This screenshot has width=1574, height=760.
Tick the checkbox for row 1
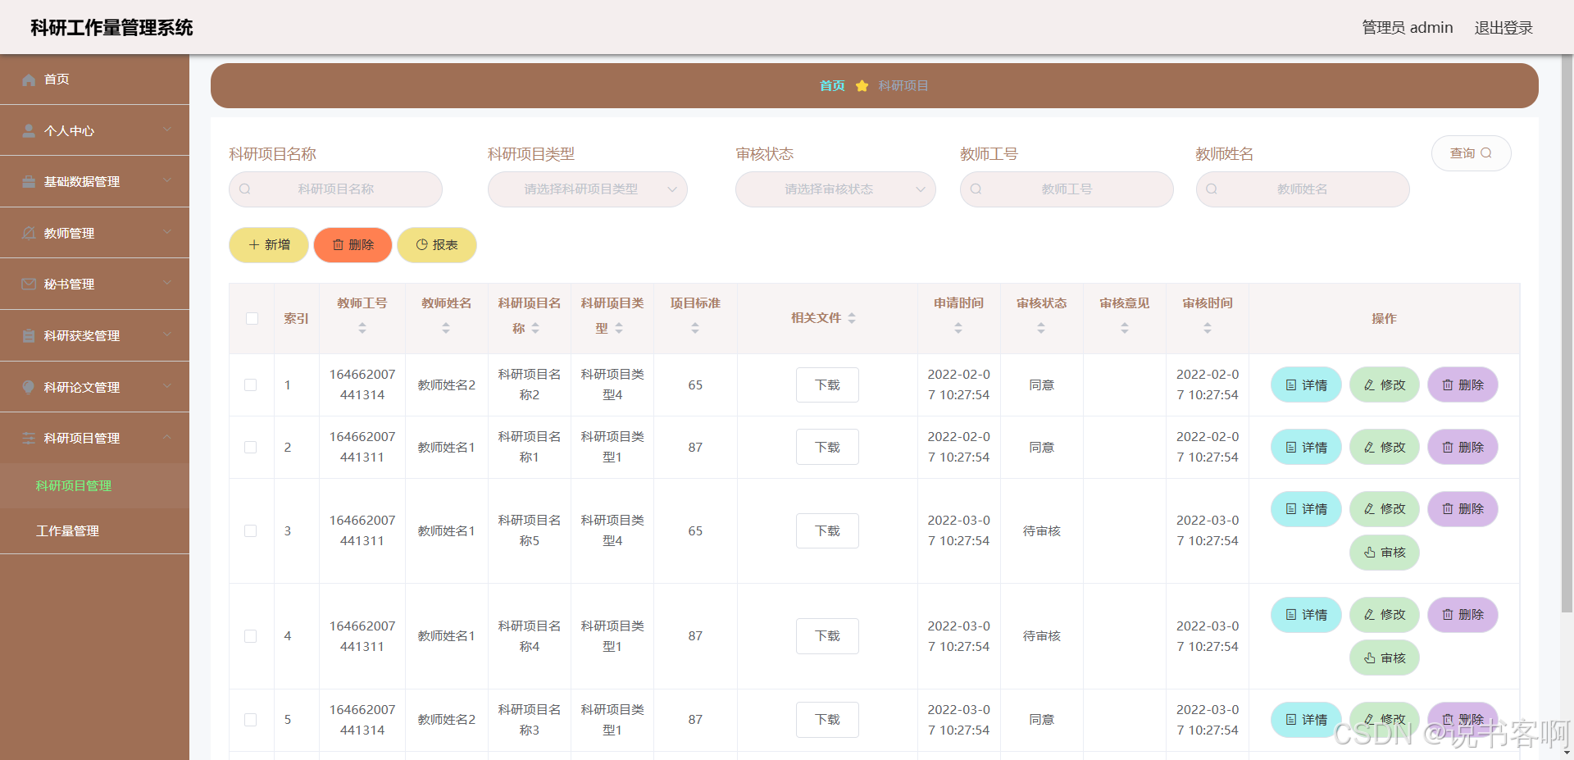(x=251, y=385)
